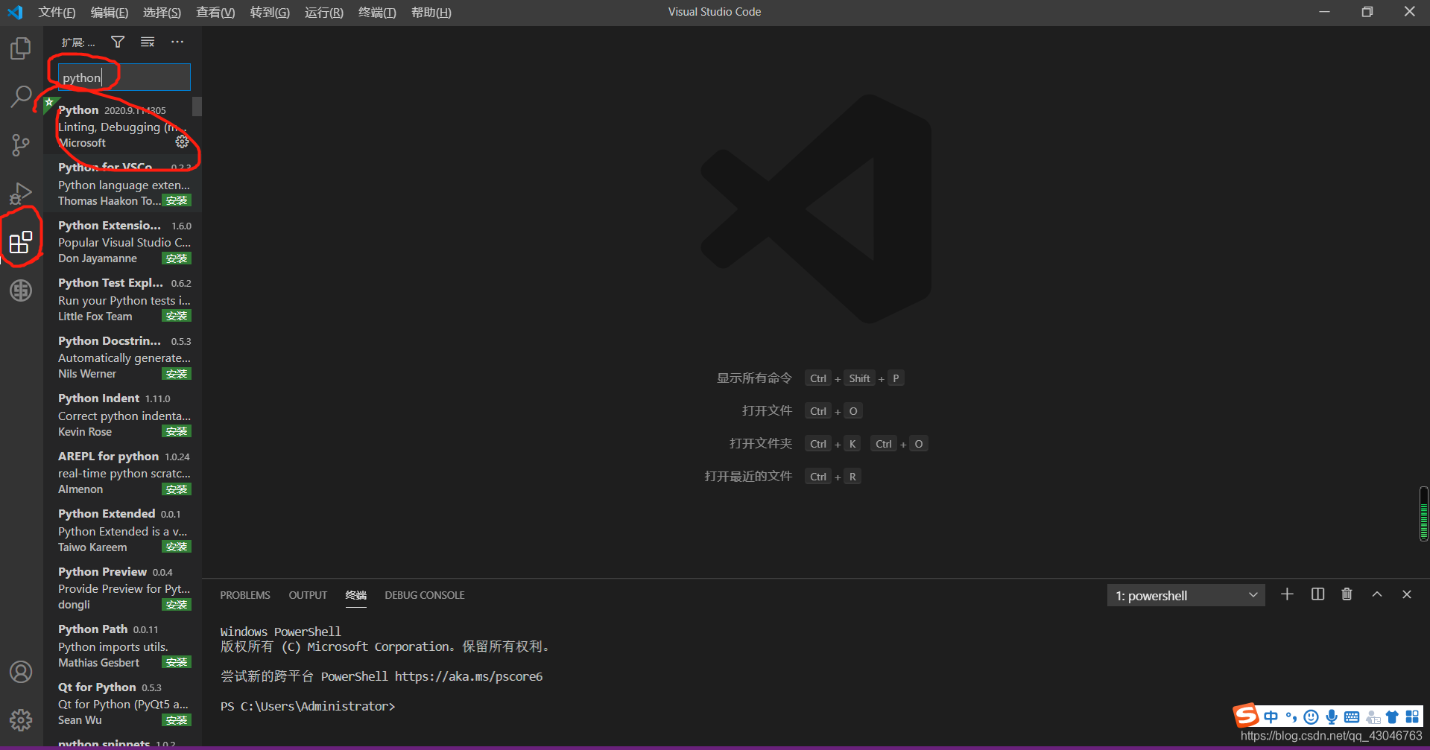Open the 帮助(H) menu
Image resolution: width=1430 pixels, height=750 pixels.
point(431,12)
